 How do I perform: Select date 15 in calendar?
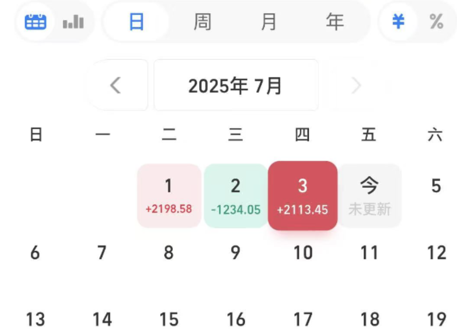[x=169, y=319]
